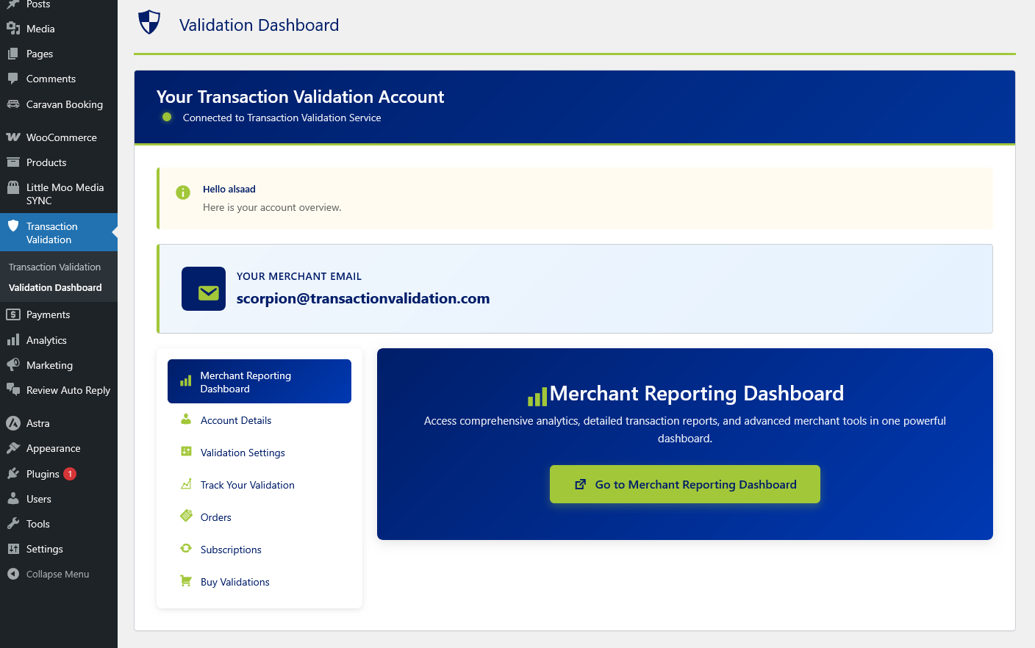The height and width of the screenshot is (648, 1035).
Task: Switch to the Account Details tab
Action: coord(259,420)
